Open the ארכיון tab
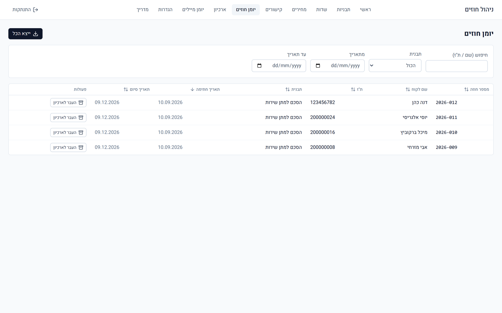This screenshot has height=313, width=502. (x=220, y=10)
